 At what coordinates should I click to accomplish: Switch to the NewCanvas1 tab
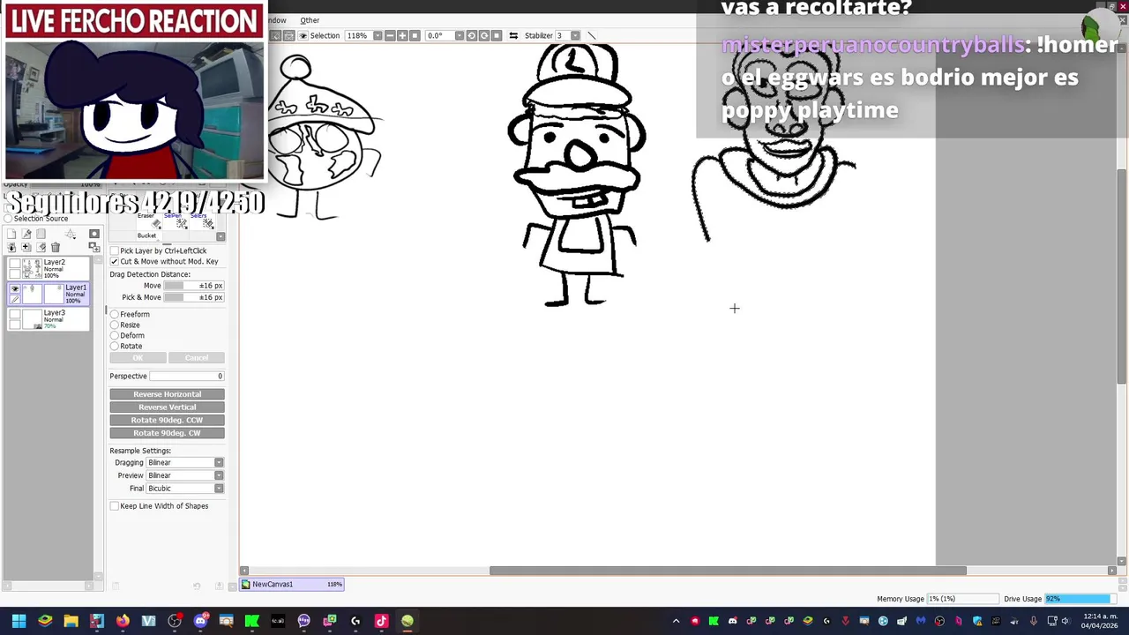[292, 584]
